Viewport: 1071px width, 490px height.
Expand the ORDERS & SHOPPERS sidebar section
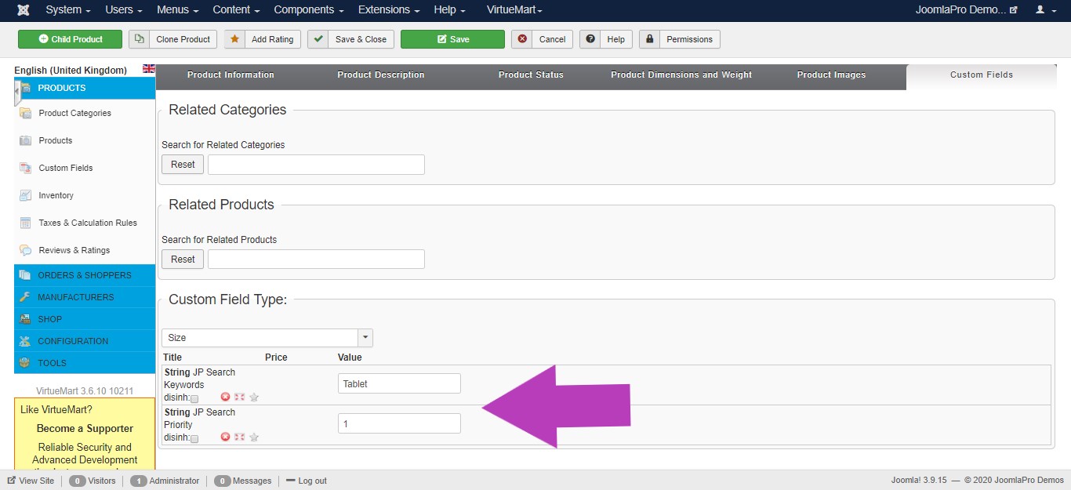point(84,275)
